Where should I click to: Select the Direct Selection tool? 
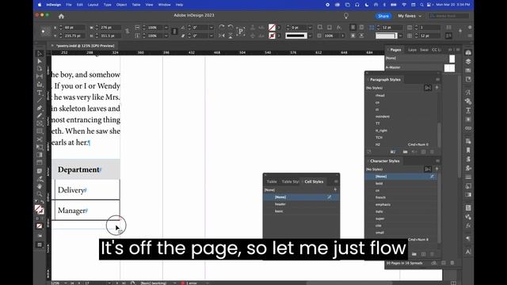40,62
